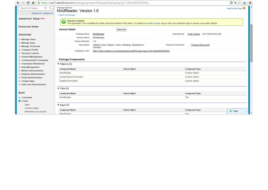Click Component Name header in Objects table
The width and height of the screenshot is (268, 190).
pos(68,69)
